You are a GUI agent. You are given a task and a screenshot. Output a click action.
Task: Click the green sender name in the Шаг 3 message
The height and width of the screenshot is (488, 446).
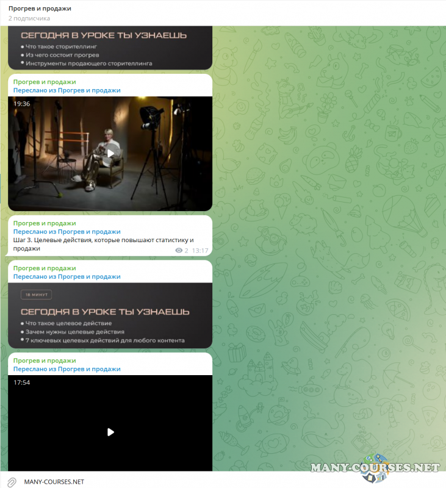(x=45, y=223)
